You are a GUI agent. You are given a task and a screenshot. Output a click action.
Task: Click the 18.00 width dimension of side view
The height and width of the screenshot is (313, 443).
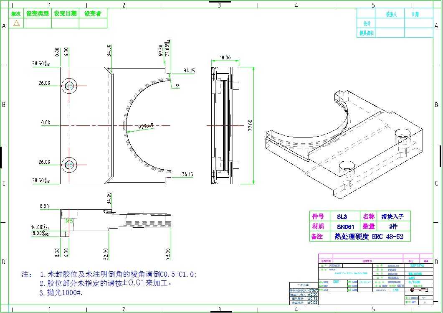coord(225,58)
